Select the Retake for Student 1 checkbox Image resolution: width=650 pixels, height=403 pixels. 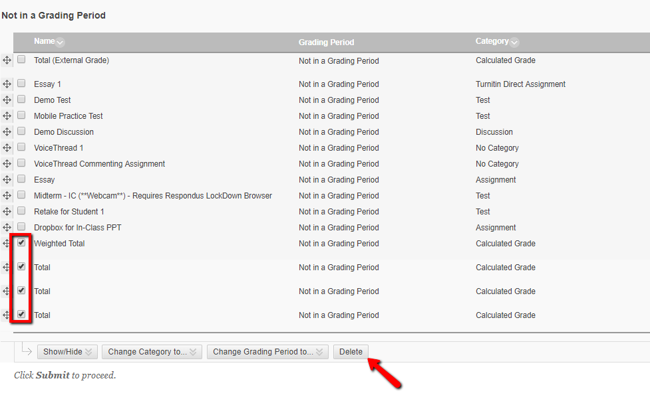pyautogui.click(x=21, y=210)
